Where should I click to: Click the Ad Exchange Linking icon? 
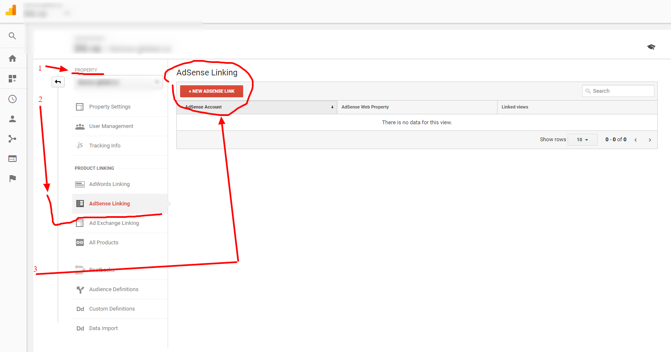(x=80, y=223)
